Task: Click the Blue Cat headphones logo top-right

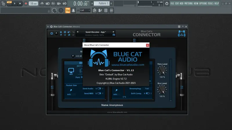Action: click(x=182, y=34)
